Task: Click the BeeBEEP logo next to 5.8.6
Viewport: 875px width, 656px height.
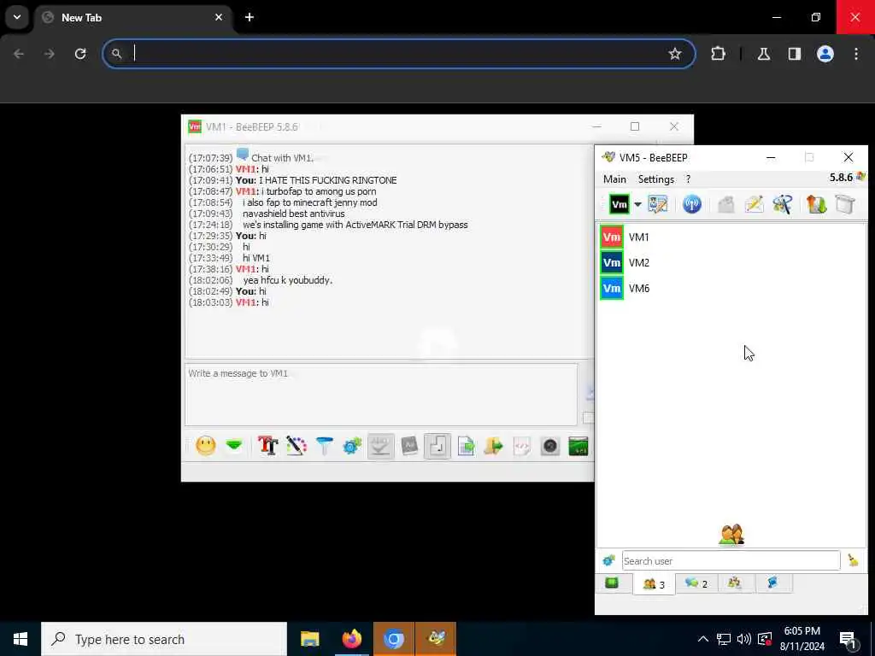Action: tap(861, 177)
